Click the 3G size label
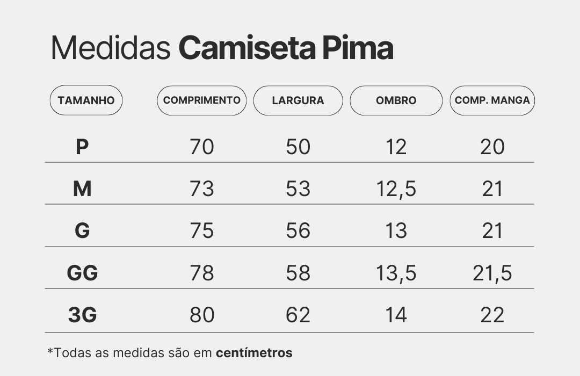This screenshot has height=376, width=580. click(82, 315)
